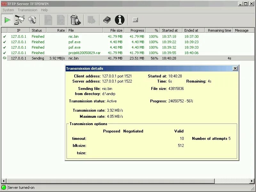Open the System menu

(x=8, y=10)
